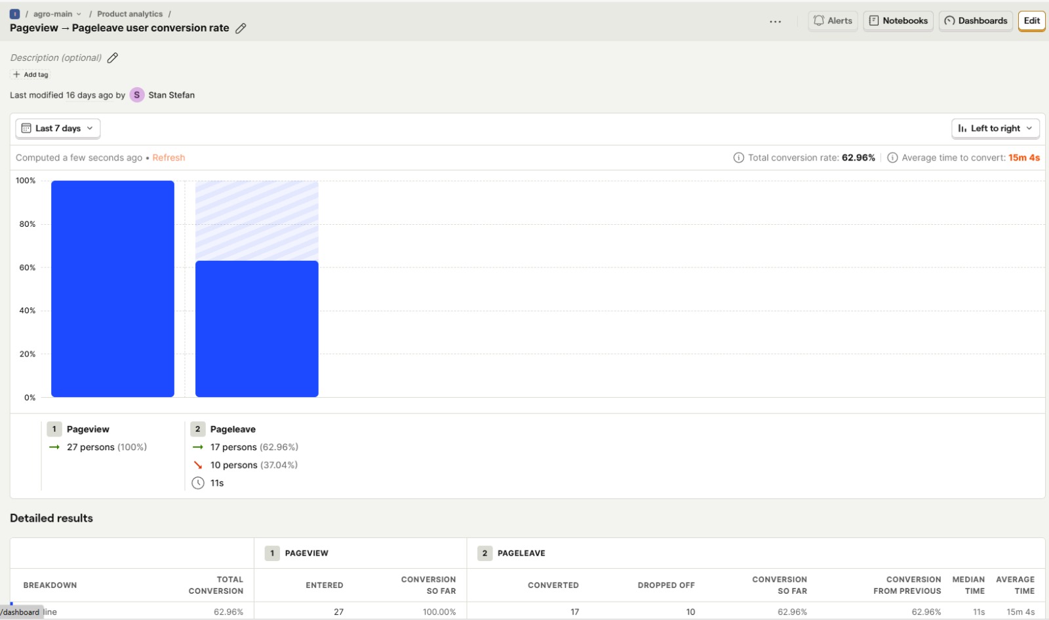Click the 62.96% total conversion value
Image resolution: width=1049 pixels, height=620 pixels.
pyautogui.click(x=858, y=158)
